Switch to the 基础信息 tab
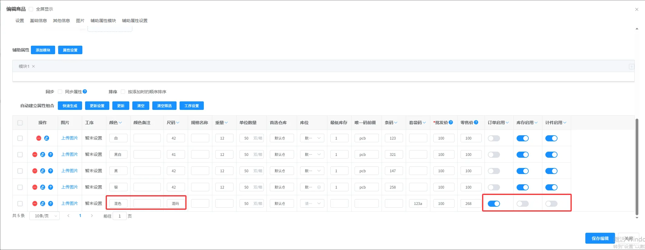 click(38, 21)
